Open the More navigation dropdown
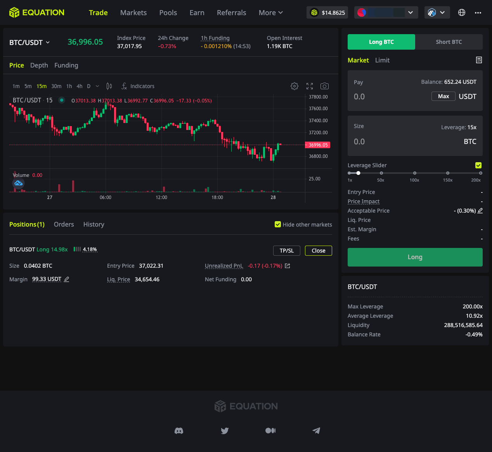The image size is (492, 452). point(271,12)
